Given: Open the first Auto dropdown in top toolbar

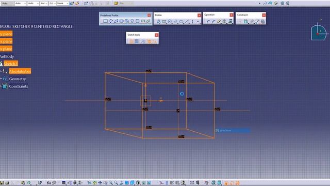Looking at the screenshot, I should [21, 4].
